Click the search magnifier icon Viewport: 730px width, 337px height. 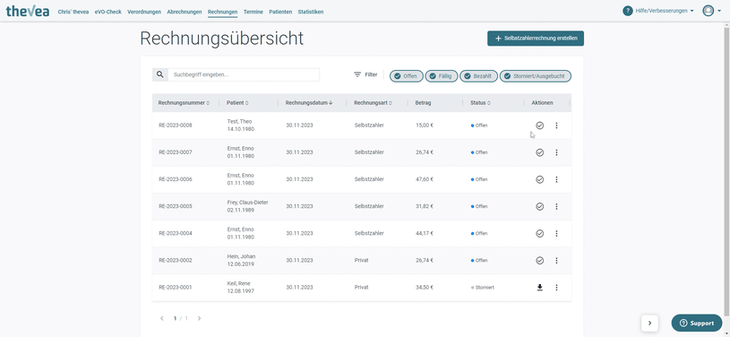click(160, 74)
